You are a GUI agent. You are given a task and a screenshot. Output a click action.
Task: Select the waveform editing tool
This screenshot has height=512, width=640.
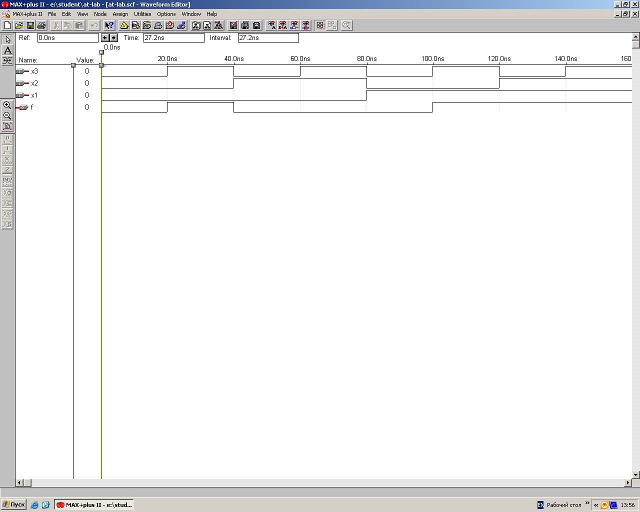pyautogui.click(x=7, y=60)
